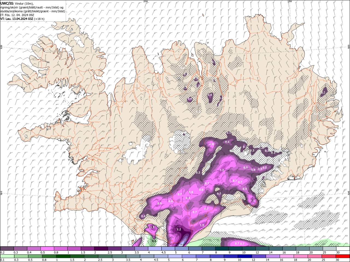
Task: Click the '20W' longitude label
Action: point(145,1)
